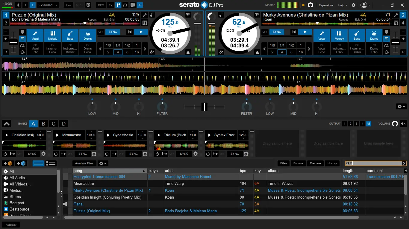Open the mixer settings gear dropdown

point(401,106)
